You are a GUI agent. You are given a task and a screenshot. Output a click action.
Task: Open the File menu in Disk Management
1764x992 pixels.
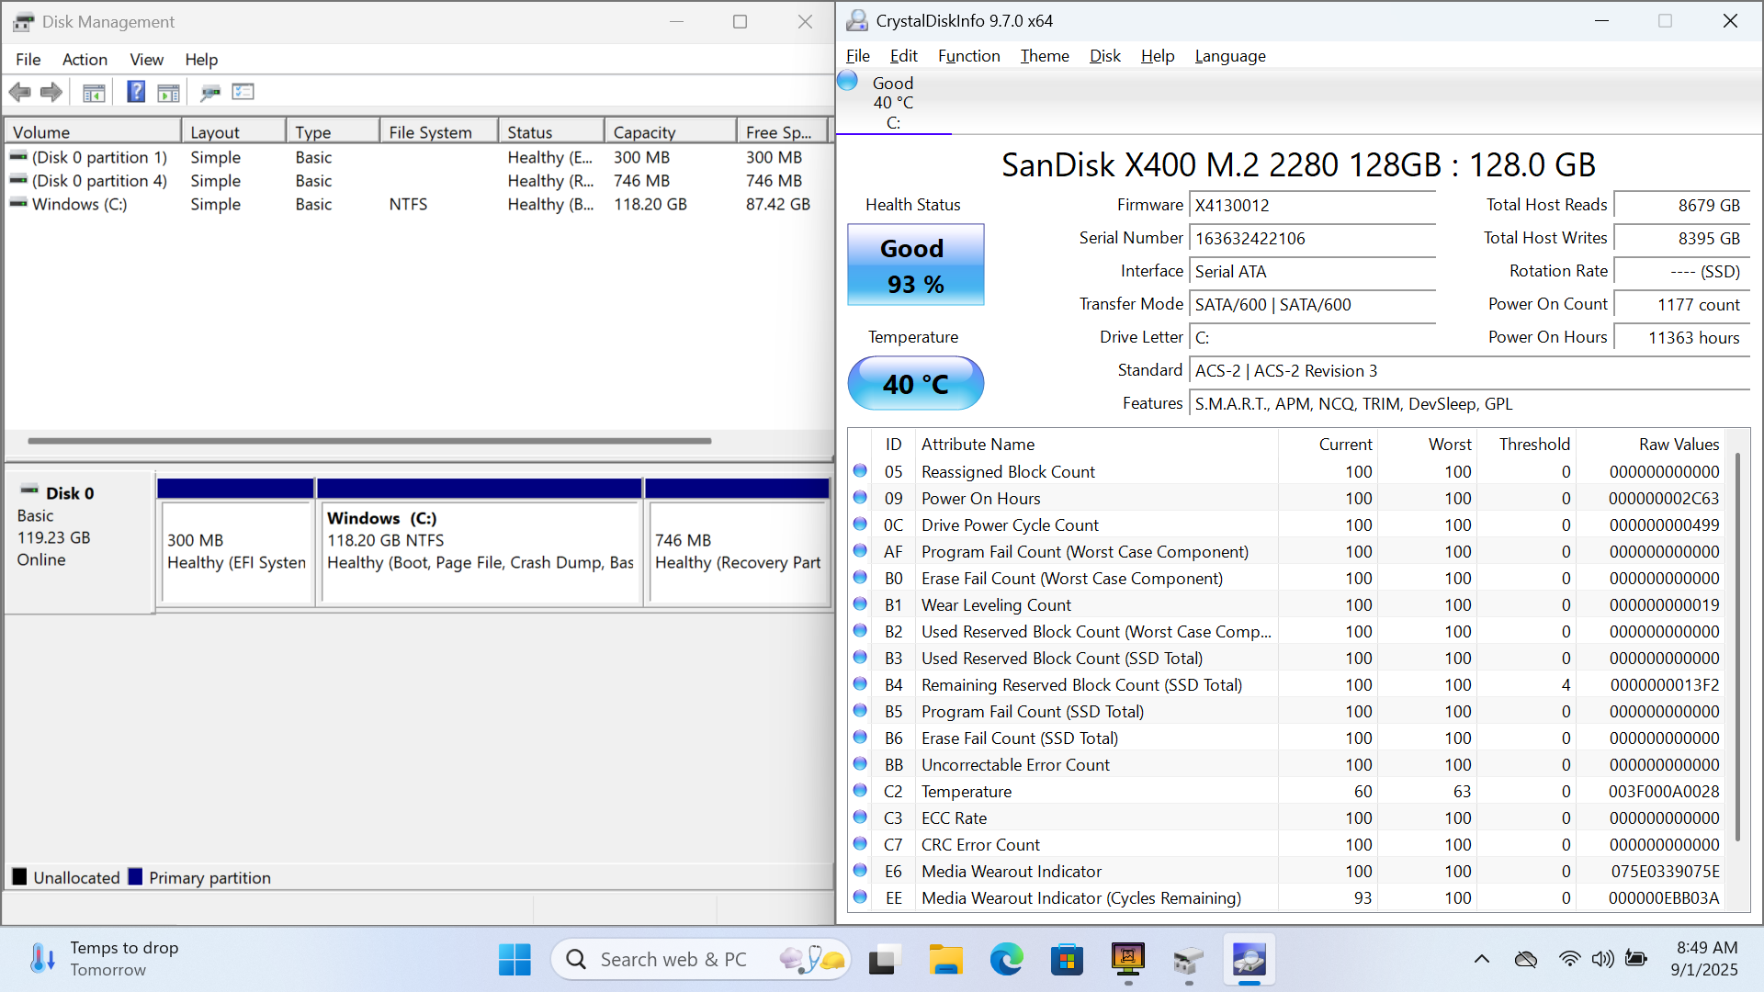coord(28,59)
